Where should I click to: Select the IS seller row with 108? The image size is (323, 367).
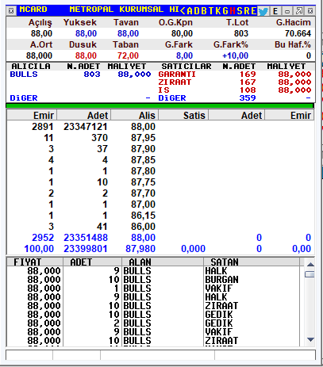pyautogui.click(x=235, y=90)
